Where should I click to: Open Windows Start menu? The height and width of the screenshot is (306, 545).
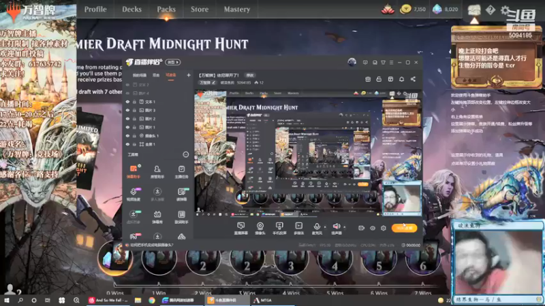coord(7,300)
